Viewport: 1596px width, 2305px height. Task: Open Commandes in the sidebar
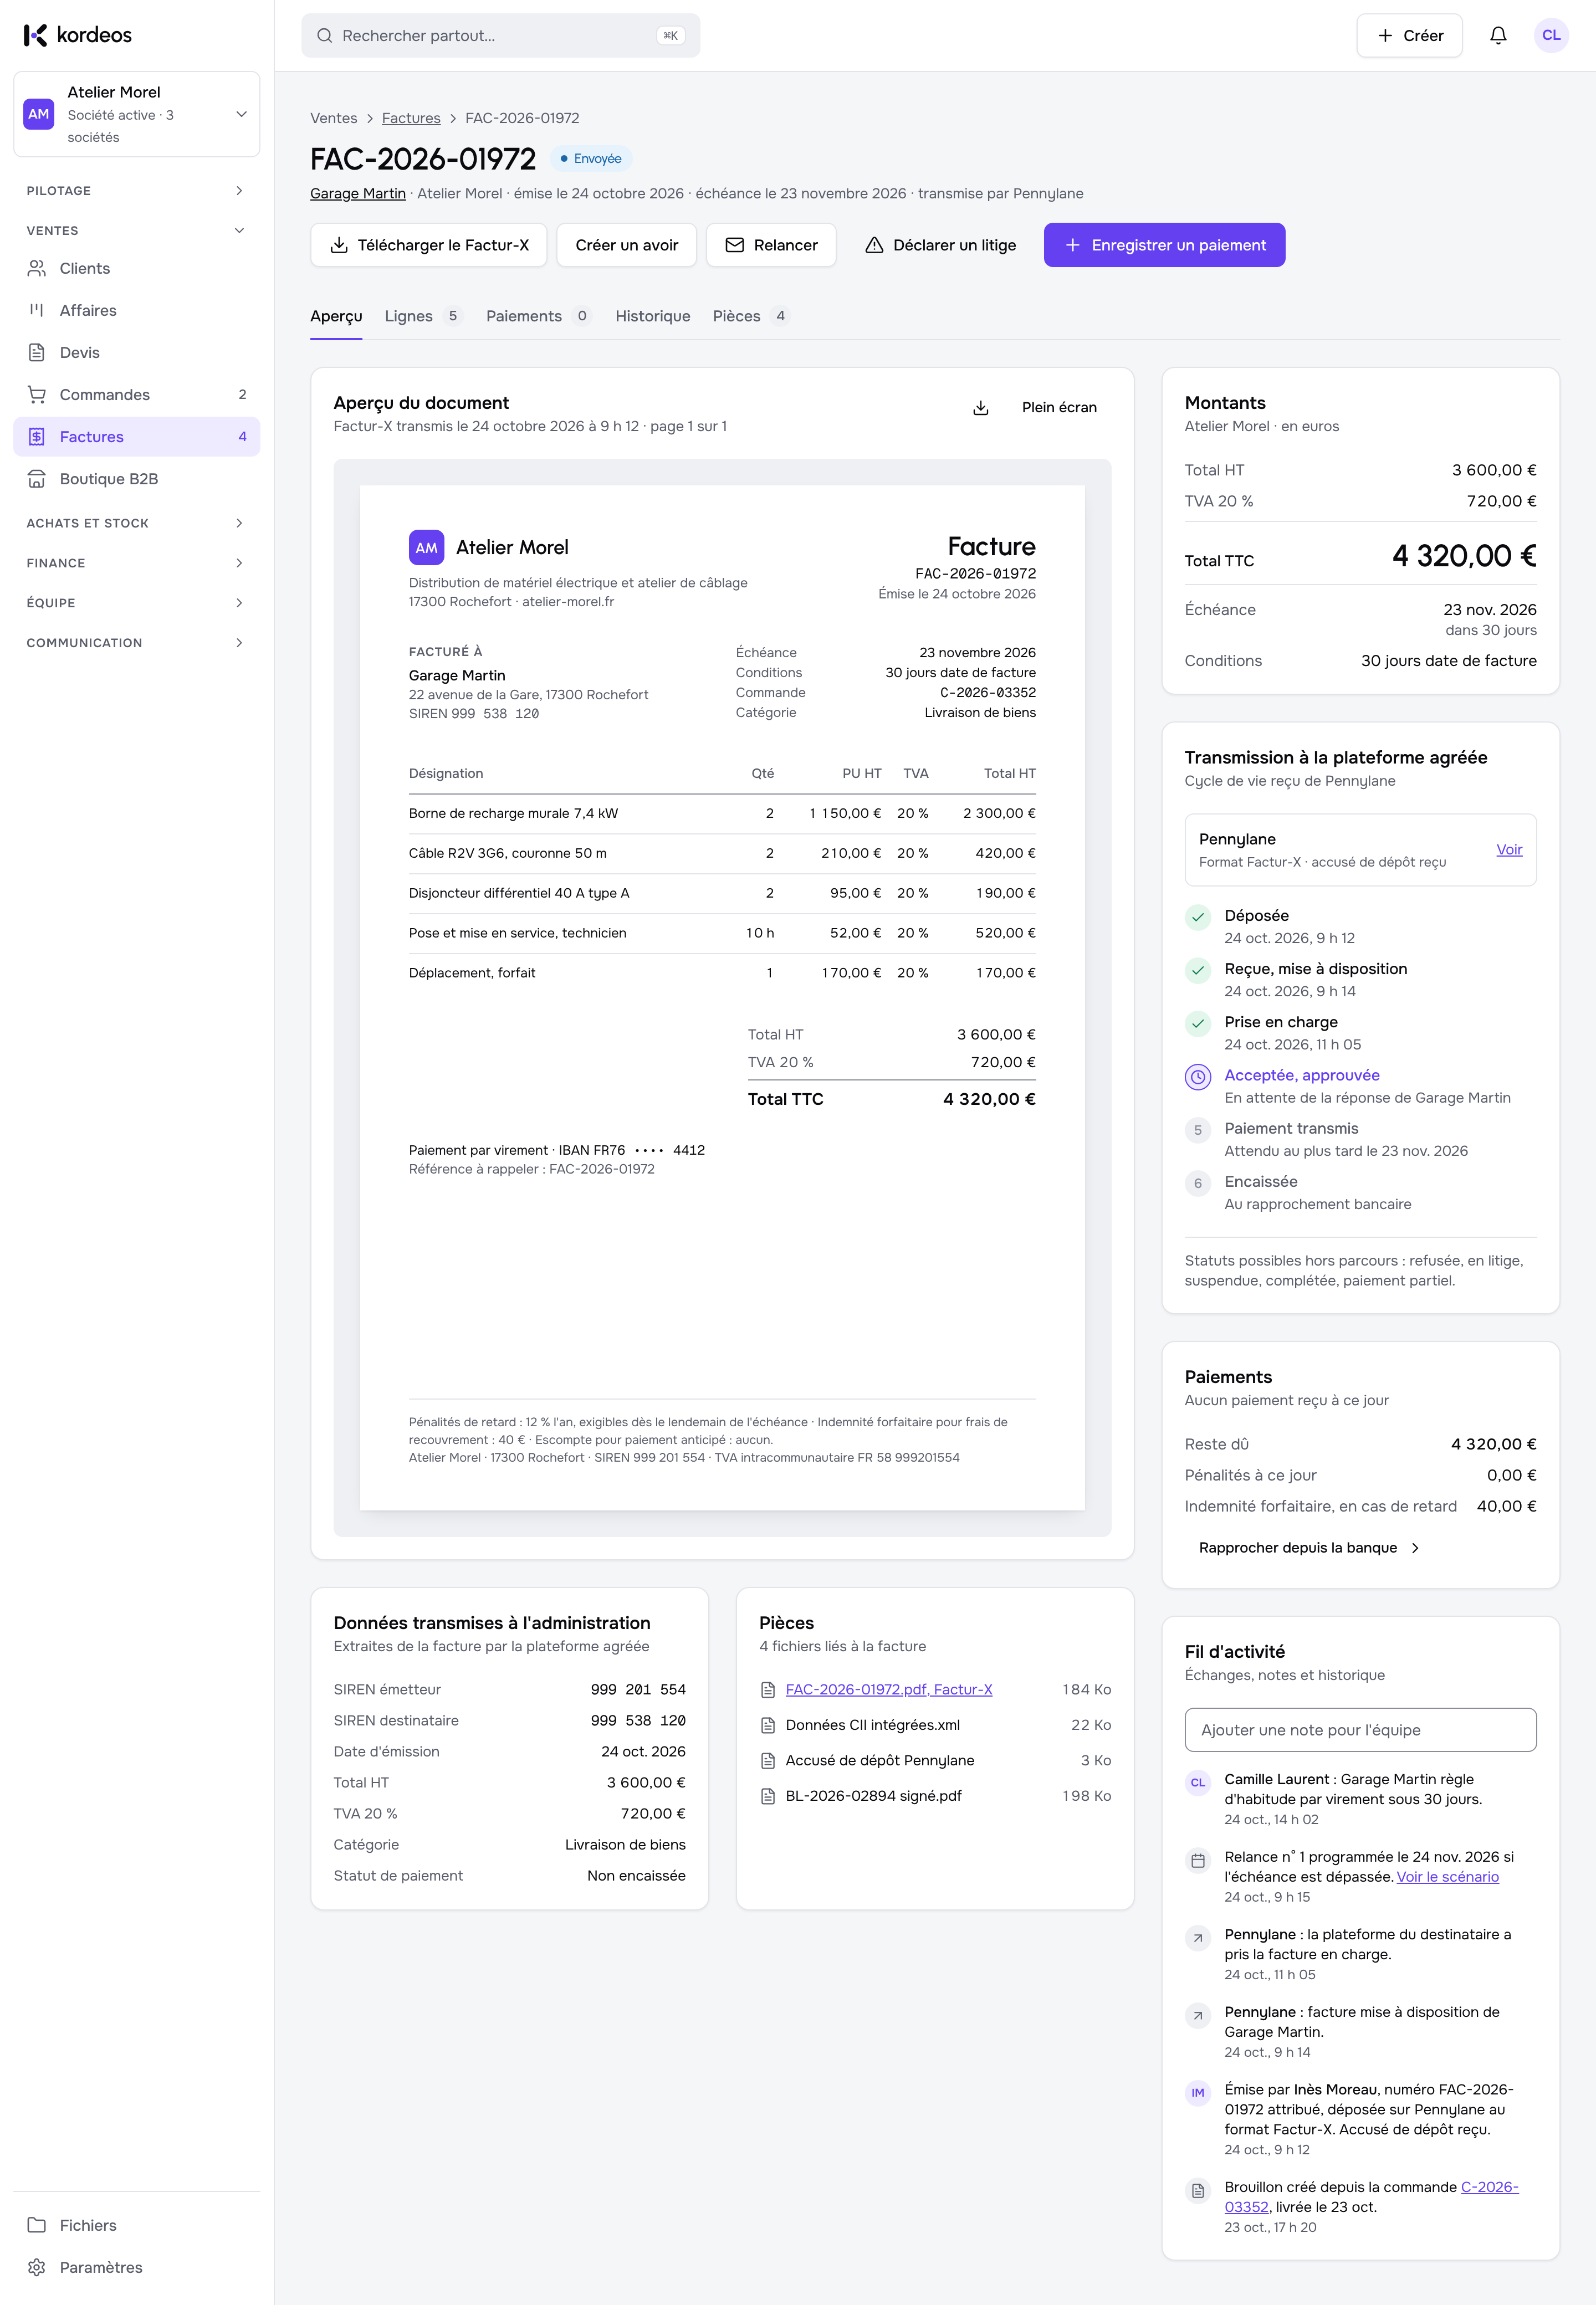(137, 394)
